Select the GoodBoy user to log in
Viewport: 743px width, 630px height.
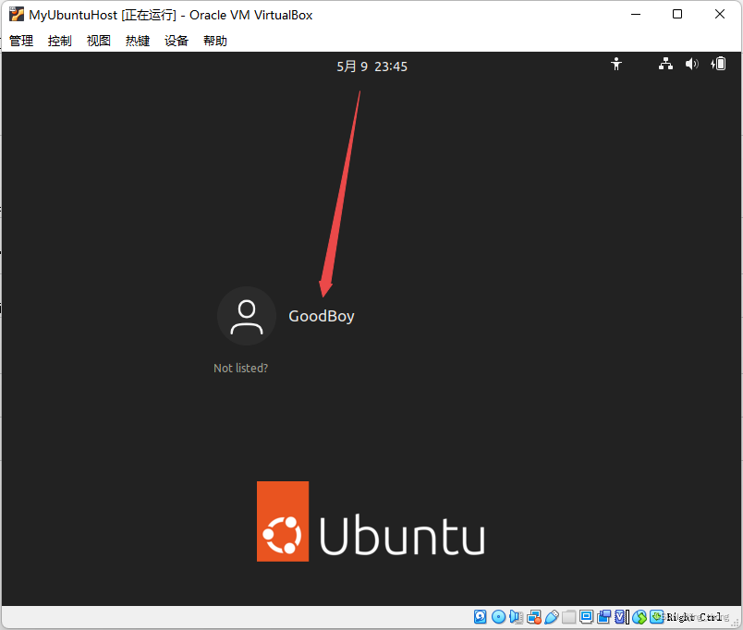click(322, 316)
